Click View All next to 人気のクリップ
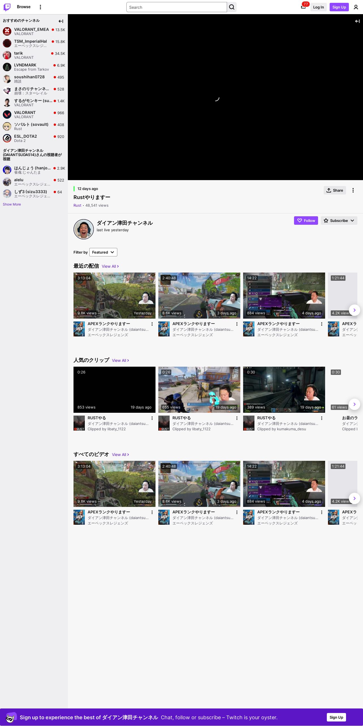The image size is (363, 726). [x=120, y=360]
